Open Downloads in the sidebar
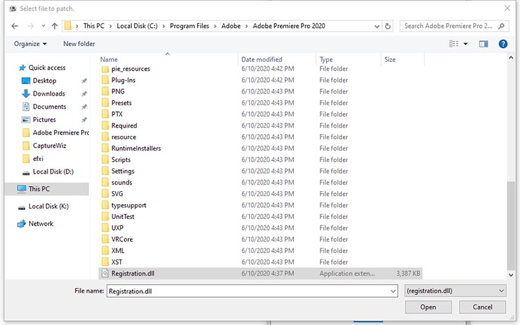Screen dimensions: 520x325 (49, 94)
